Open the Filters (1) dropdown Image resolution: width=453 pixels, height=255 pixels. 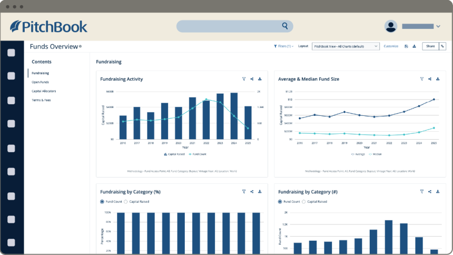[x=284, y=46]
